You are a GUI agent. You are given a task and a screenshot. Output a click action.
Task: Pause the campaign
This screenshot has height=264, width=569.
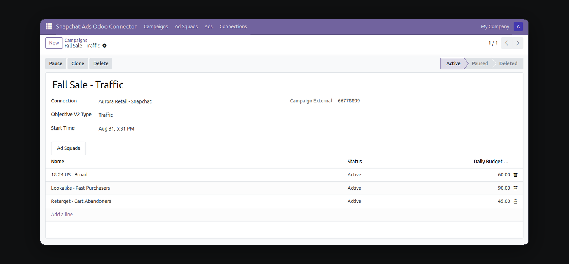pyautogui.click(x=56, y=64)
